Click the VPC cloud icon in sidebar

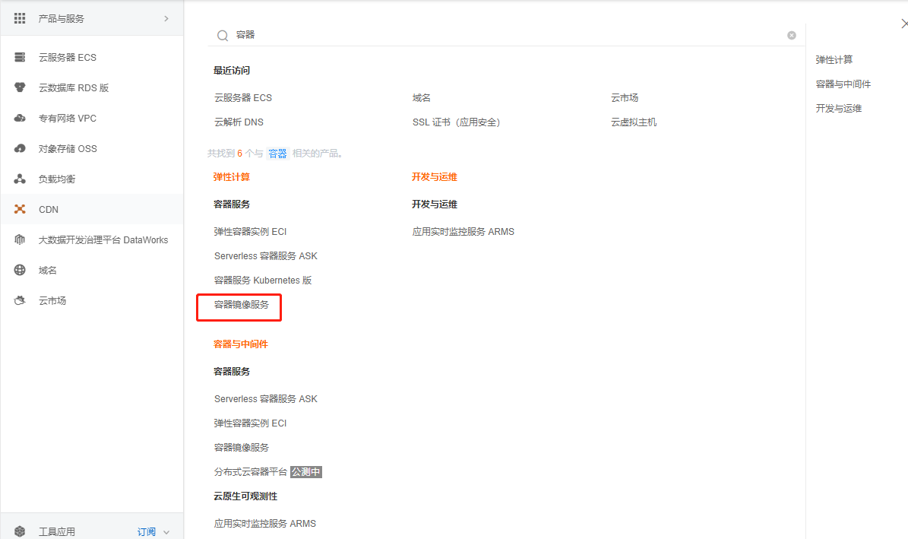(x=20, y=119)
